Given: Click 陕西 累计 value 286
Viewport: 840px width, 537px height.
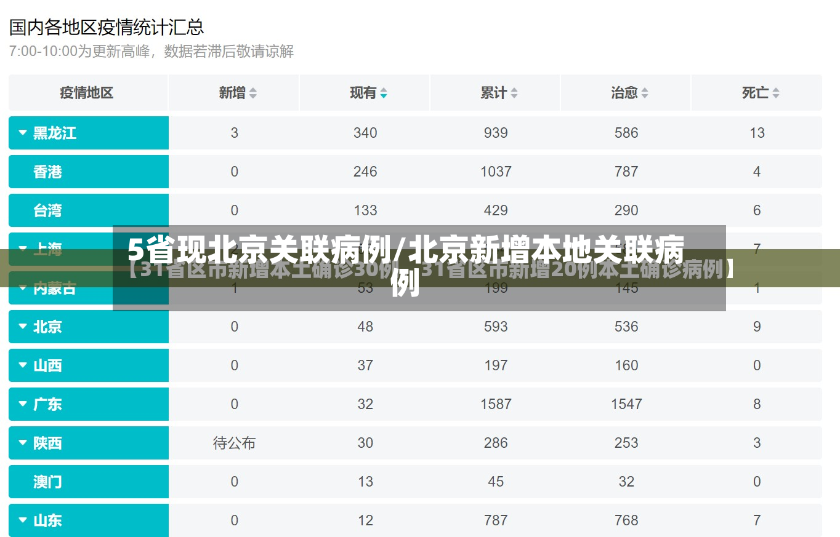Looking at the screenshot, I should point(496,443).
